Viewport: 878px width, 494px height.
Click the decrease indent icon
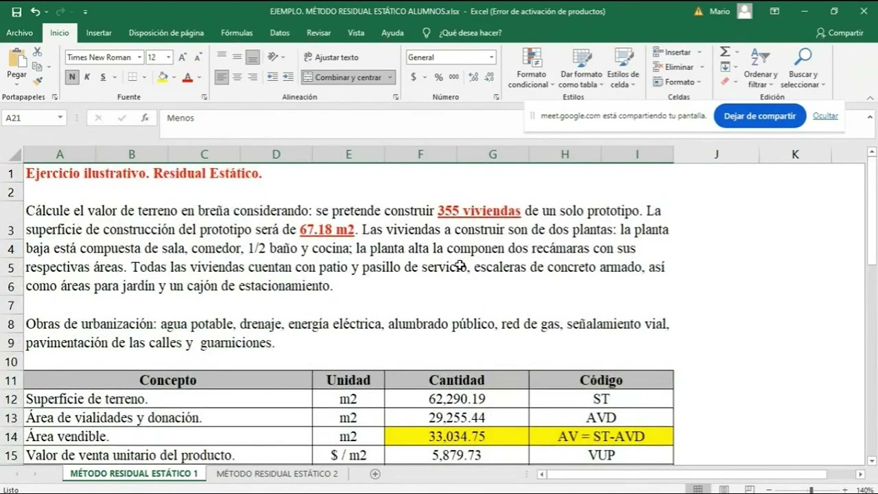coord(272,78)
